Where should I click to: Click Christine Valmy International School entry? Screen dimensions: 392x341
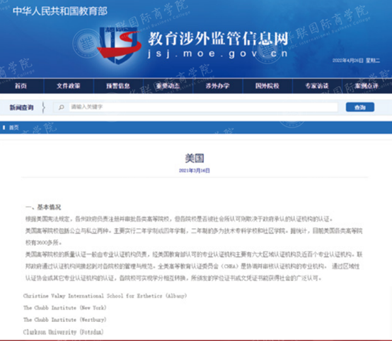105,296
